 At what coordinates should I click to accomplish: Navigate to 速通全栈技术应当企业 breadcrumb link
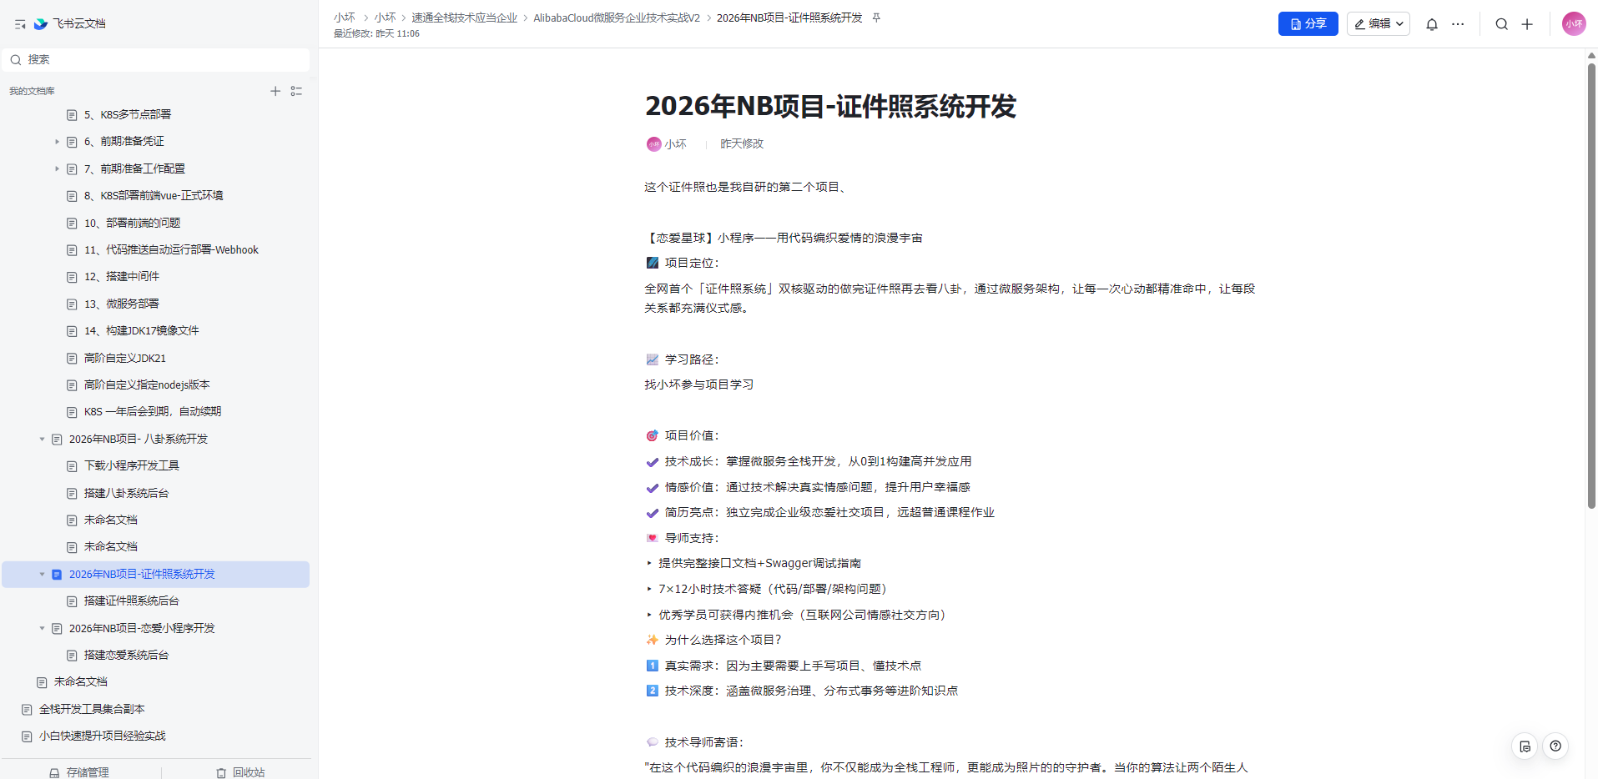[464, 18]
